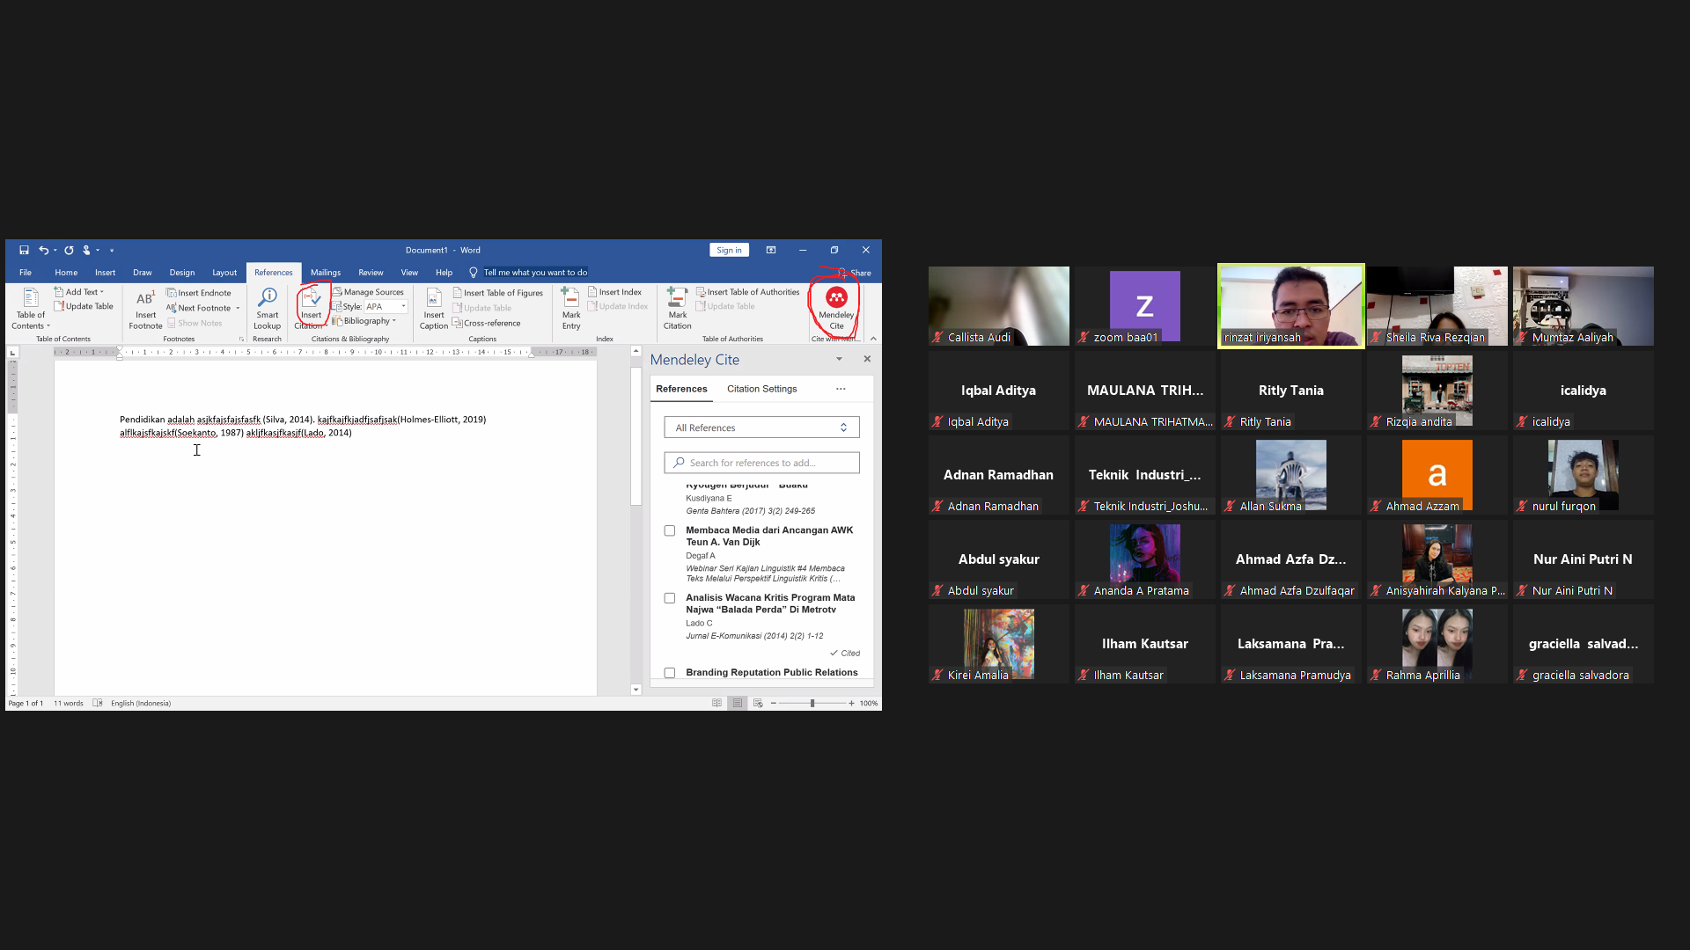This screenshot has width=1690, height=950.
Task: Switch to Read Mode view
Action: [716, 704]
